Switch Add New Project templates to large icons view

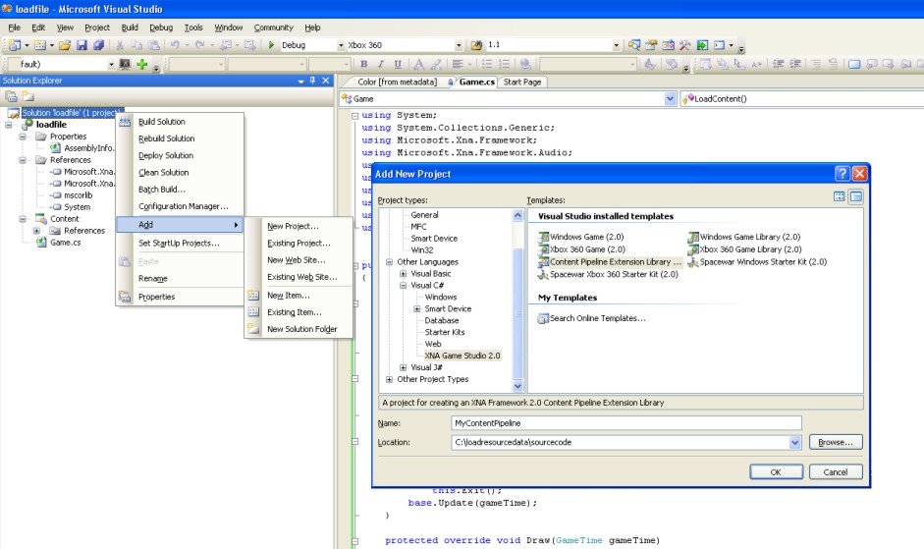click(x=840, y=196)
